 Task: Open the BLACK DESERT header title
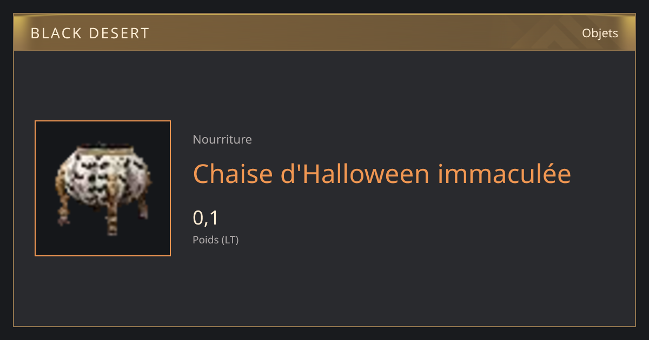click(90, 33)
